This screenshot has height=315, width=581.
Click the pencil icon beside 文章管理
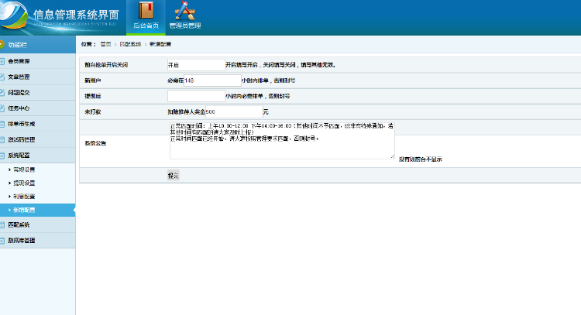click(2, 77)
